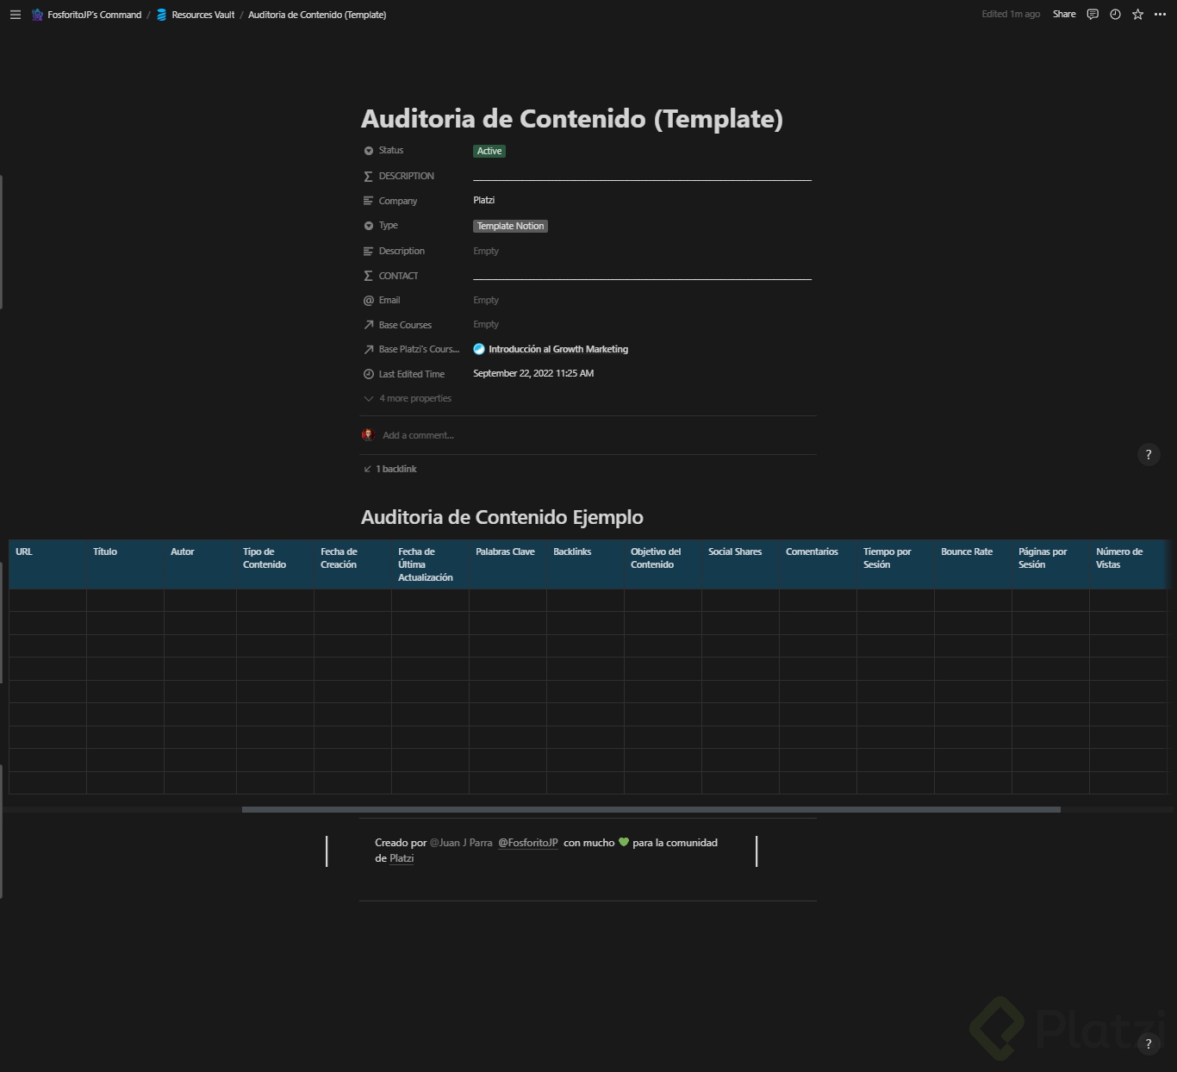
Task: Click the Company text property icon
Action: [369, 201]
